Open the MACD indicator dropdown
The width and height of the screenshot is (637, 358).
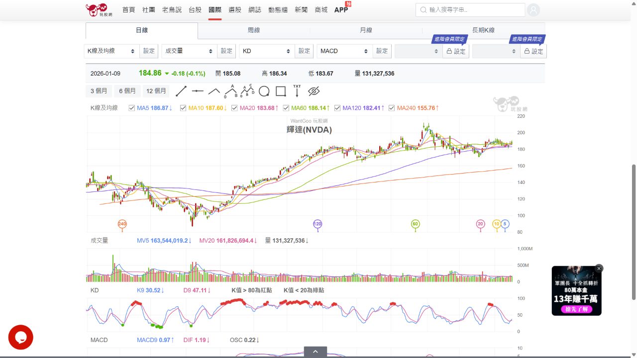pos(344,51)
